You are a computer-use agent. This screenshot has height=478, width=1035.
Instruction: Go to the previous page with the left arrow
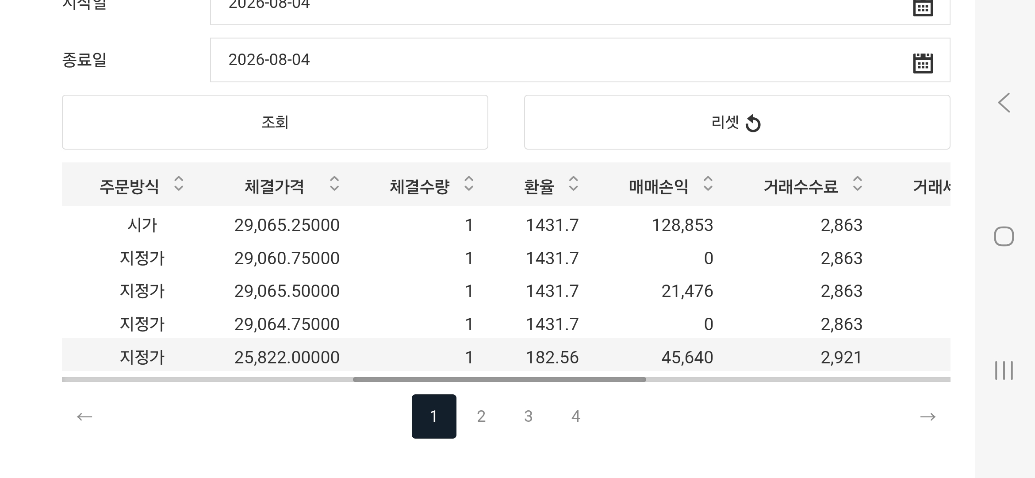coord(84,416)
